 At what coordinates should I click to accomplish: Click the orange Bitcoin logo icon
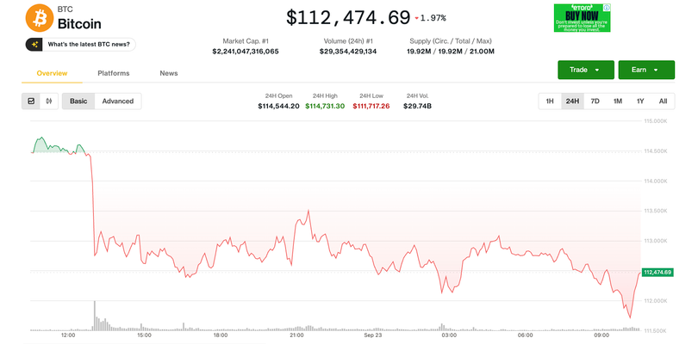(38, 16)
